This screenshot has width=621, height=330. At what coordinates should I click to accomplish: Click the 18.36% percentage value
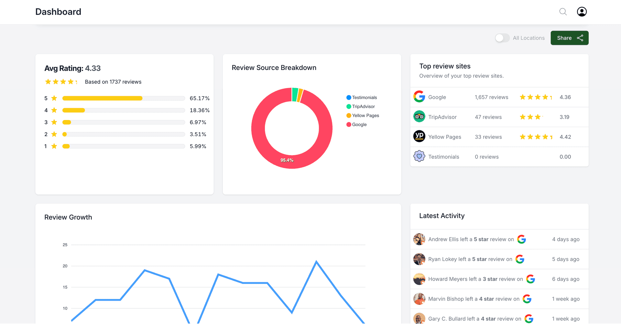(x=200, y=110)
